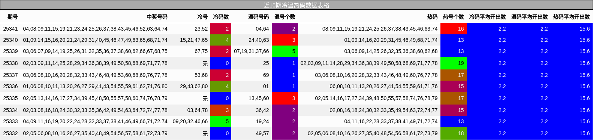Click hot count cell 18 in row 25332
This screenshot has width=593, height=140.
pos(454,133)
